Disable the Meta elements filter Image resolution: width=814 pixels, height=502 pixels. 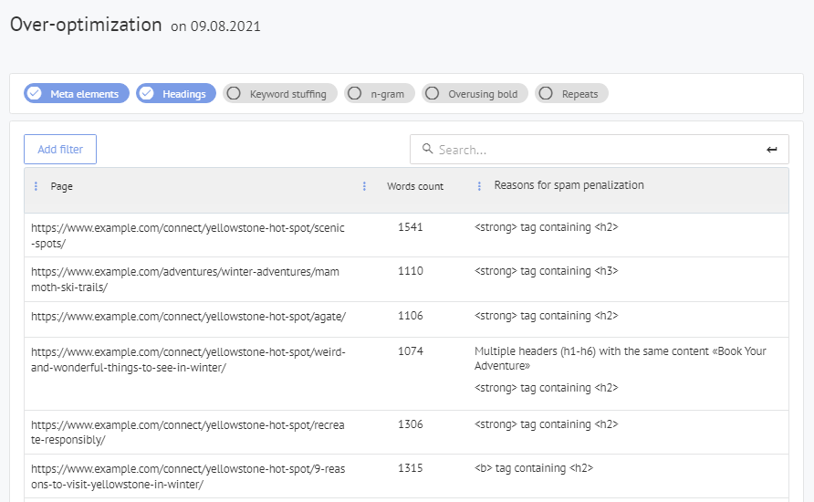77,94
